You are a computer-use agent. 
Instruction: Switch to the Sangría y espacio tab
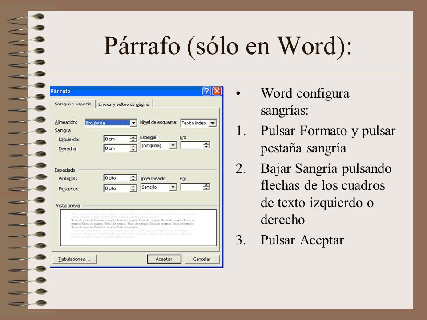click(73, 104)
